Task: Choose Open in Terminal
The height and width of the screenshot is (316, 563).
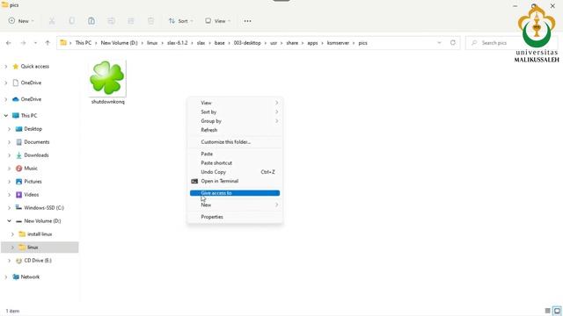Action: pos(235,181)
